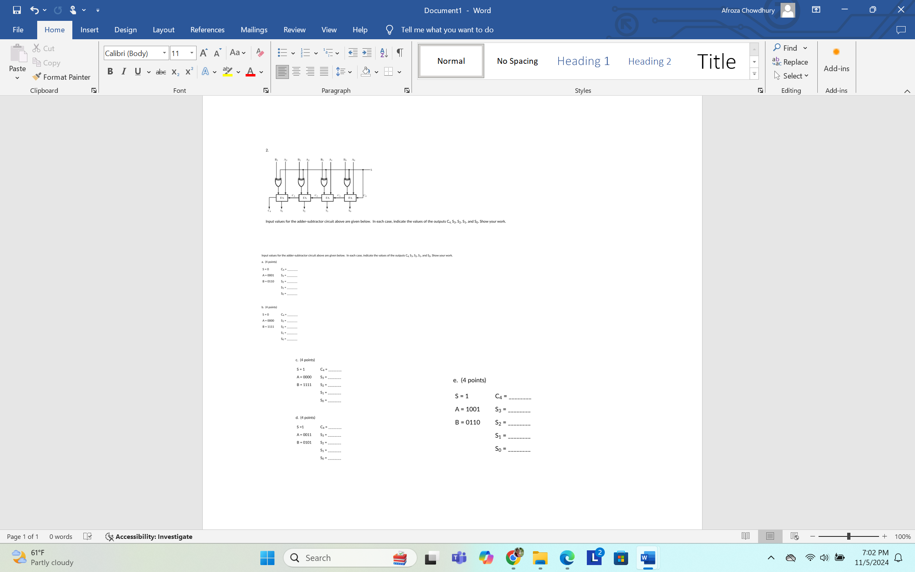Click the Save icon in title bar
This screenshot has height=572, width=915.
17,10
